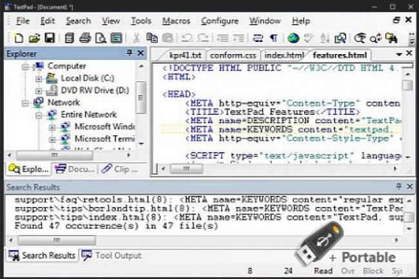Expand the Local Disk (C:) node

click(39, 79)
